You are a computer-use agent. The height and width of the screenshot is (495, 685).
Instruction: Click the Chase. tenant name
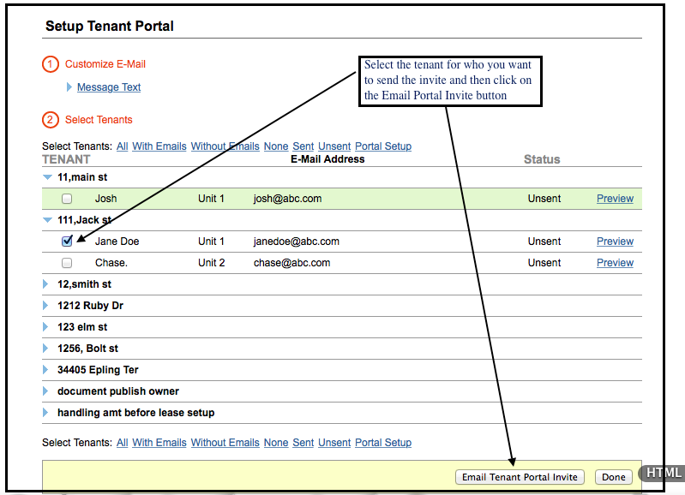tap(111, 263)
